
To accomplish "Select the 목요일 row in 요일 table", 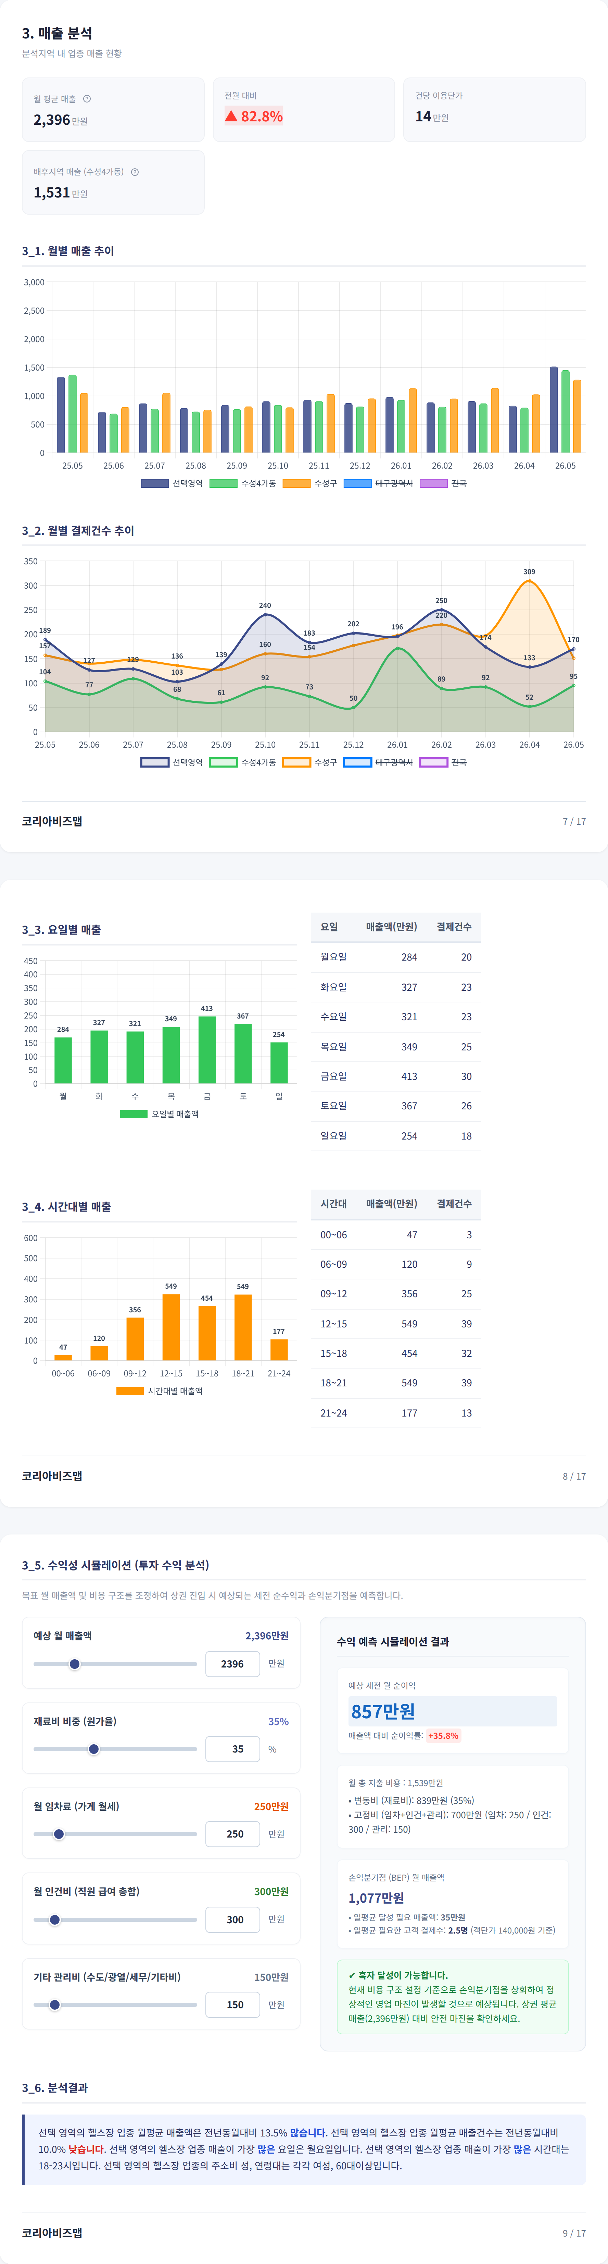I will pos(396,1047).
